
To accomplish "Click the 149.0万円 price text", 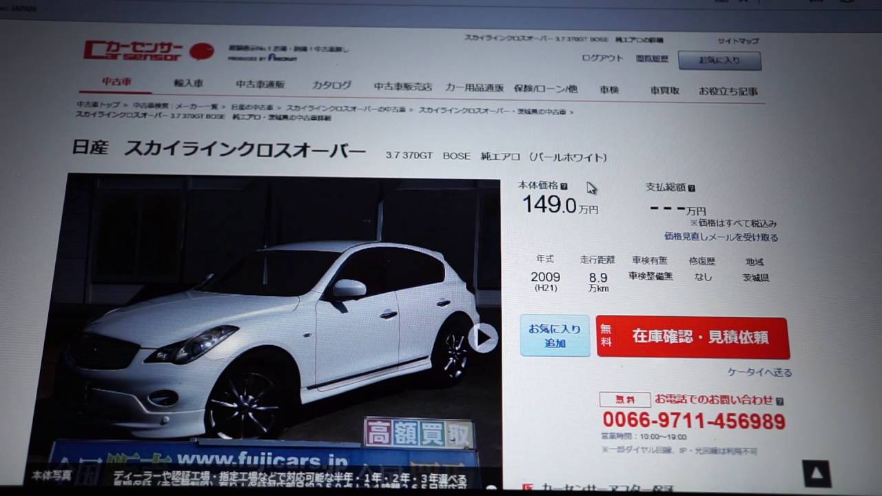I will [560, 205].
